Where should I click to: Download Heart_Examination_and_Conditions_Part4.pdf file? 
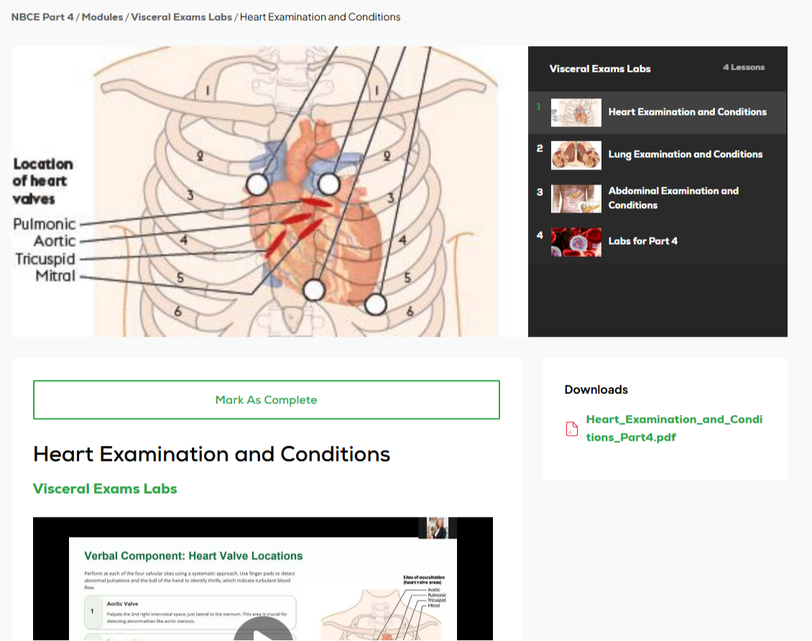pos(674,429)
